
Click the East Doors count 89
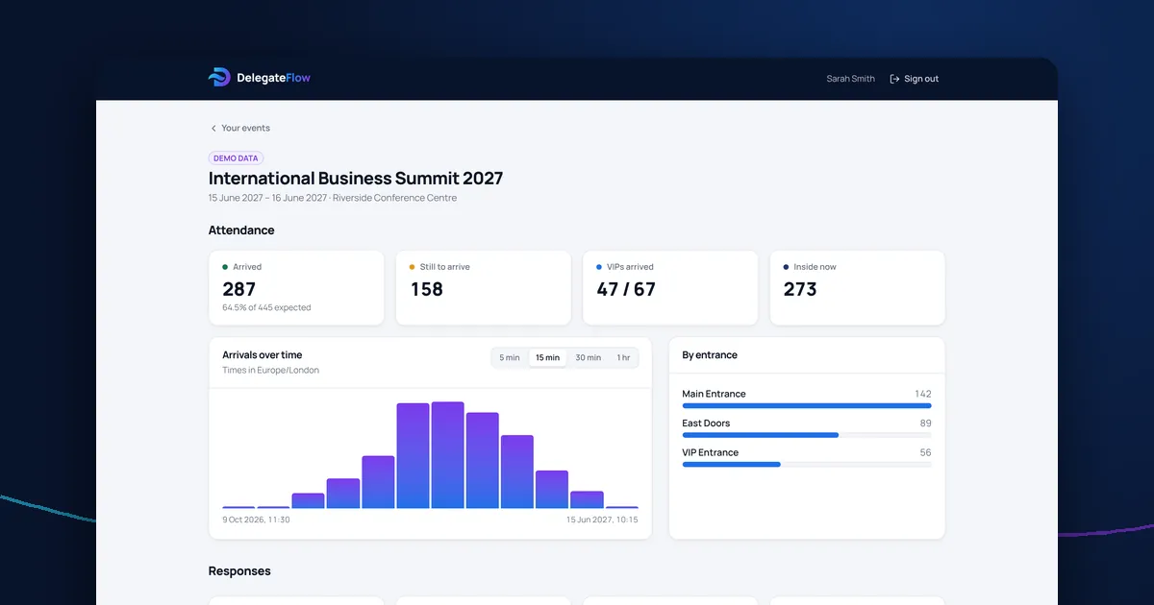[x=925, y=423]
